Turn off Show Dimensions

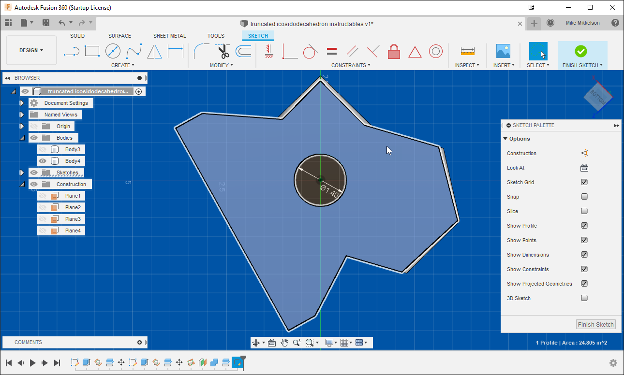tap(584, 255)
